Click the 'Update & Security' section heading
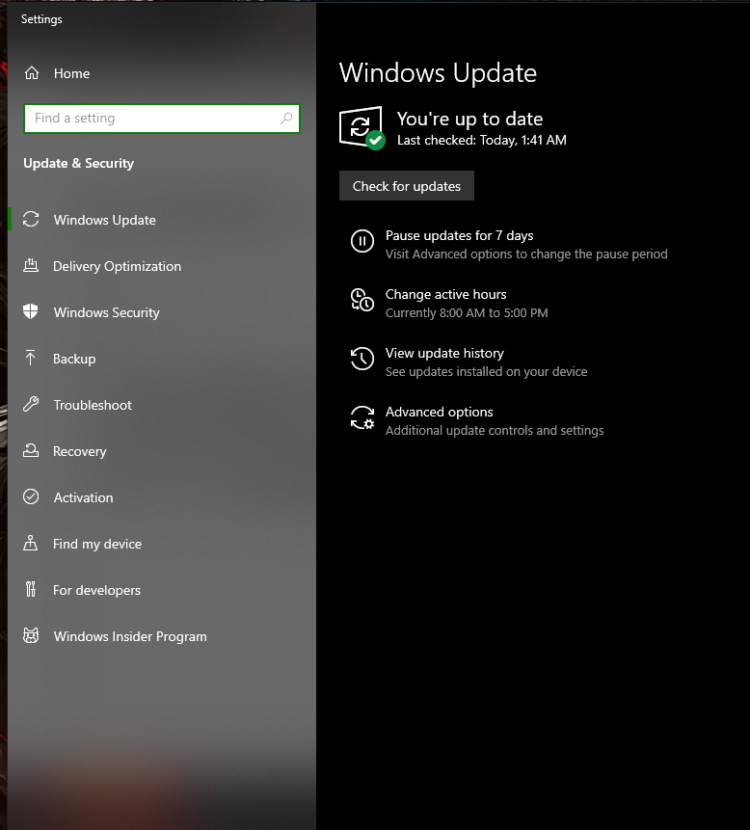This screenshot has width=750, height=830. click(78, 163)
